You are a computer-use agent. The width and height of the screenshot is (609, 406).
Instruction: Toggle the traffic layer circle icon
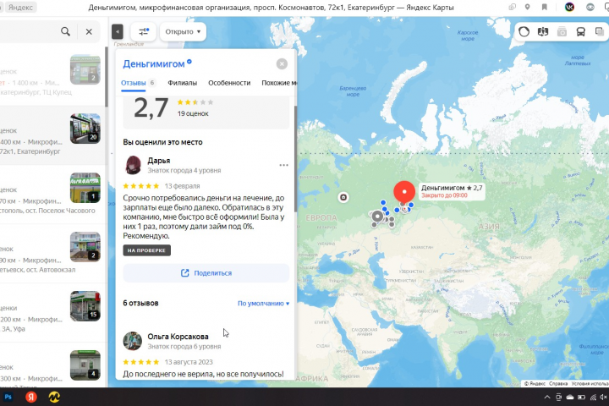point(524,32)
